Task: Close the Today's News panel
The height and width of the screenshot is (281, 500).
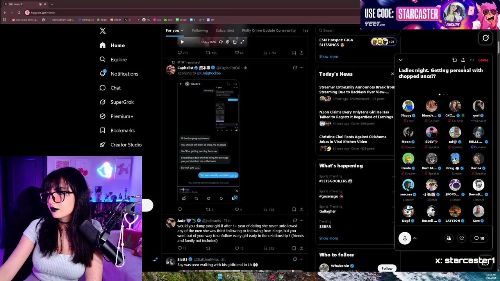Action: (393, 74)
